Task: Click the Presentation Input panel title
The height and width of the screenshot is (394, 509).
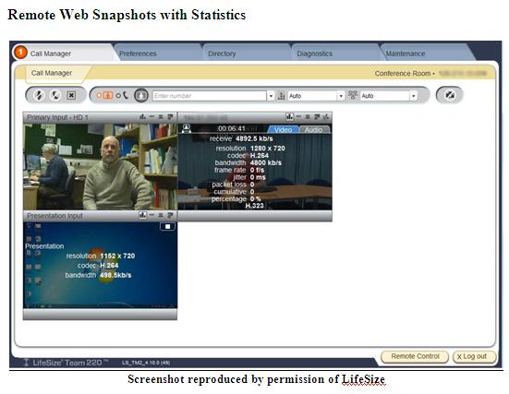Action: coord(55,216)
